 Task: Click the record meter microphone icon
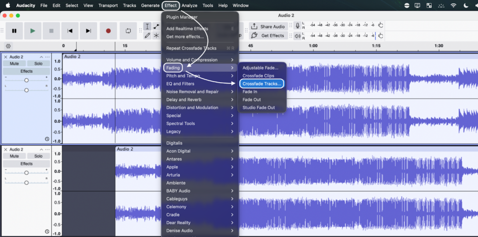coord(297,26)
